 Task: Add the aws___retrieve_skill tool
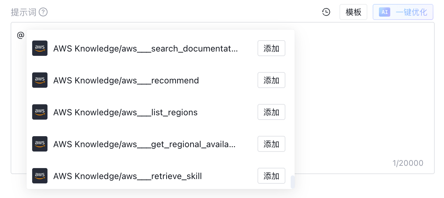click(271, 176)
